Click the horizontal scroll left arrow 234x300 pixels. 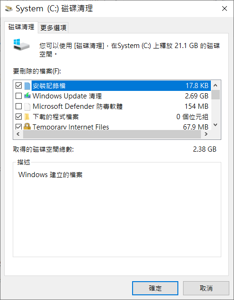[x=18, y=134]
